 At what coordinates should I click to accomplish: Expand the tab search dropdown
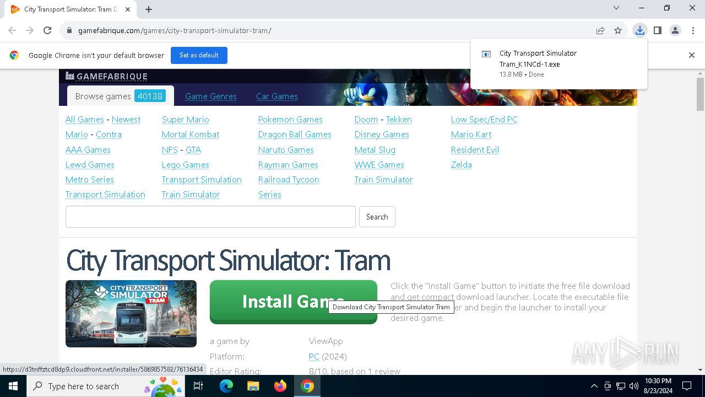[x=616, y=8]
